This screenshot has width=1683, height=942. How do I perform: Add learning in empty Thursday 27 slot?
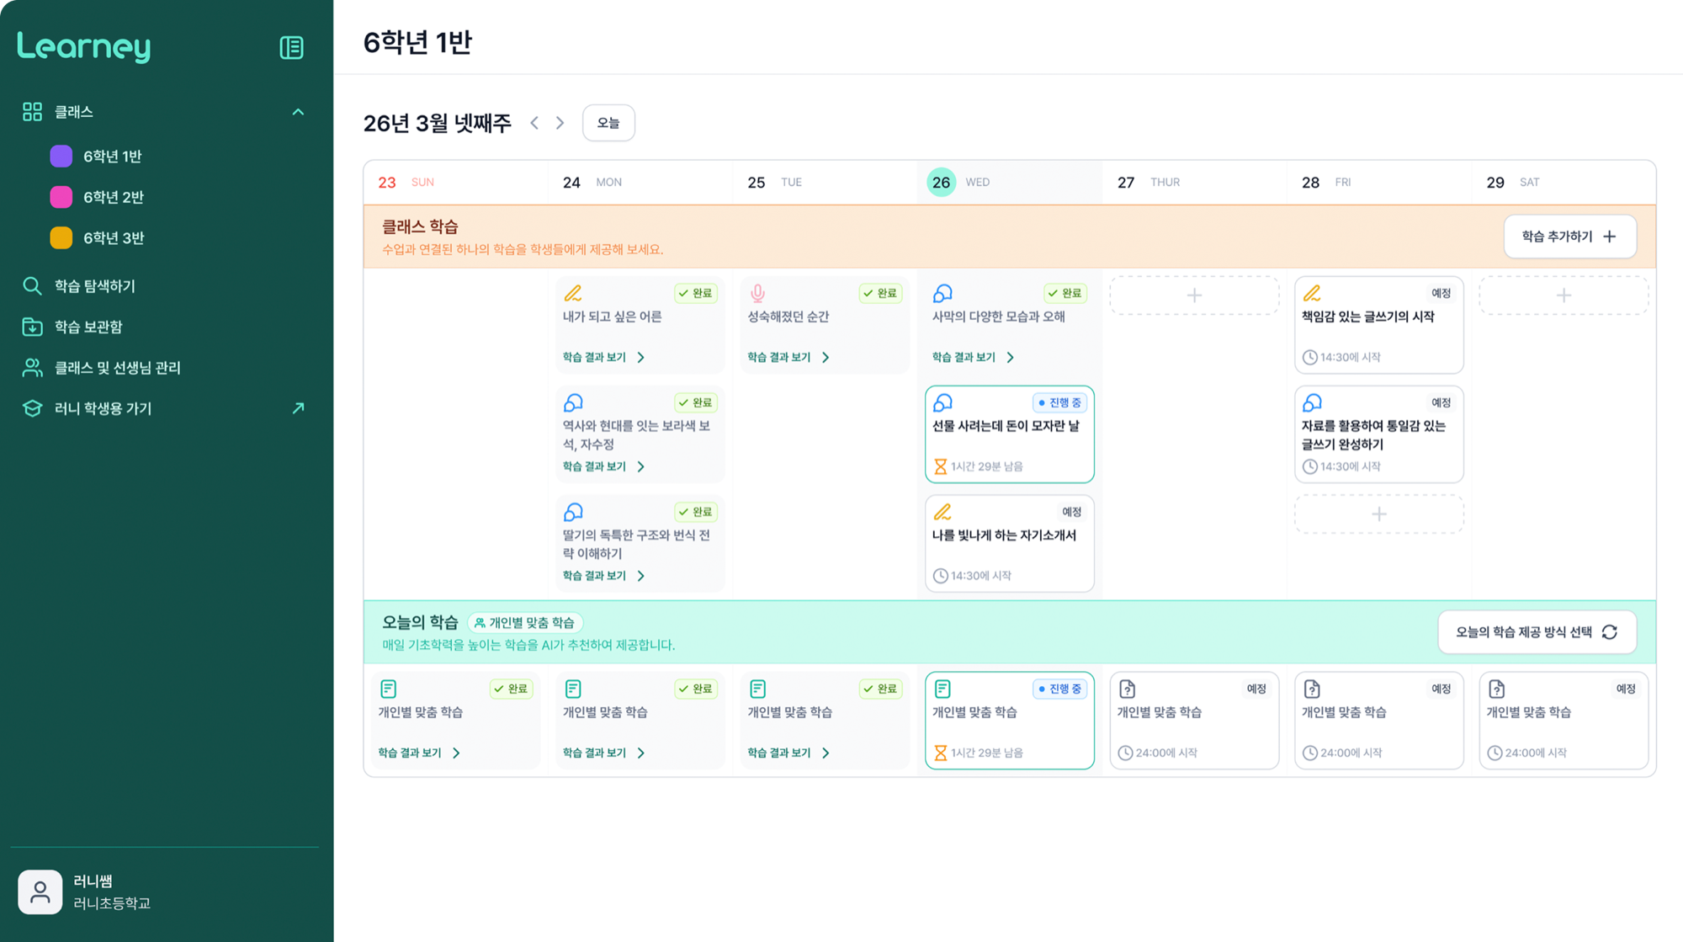(x=1193, y=295)
